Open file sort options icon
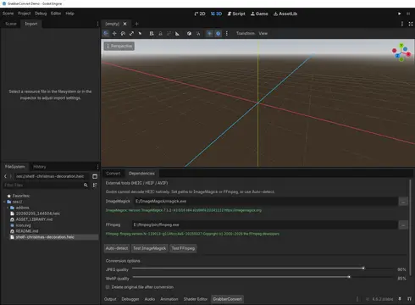This screenshot has width=415, height=305. pos(95,185)
